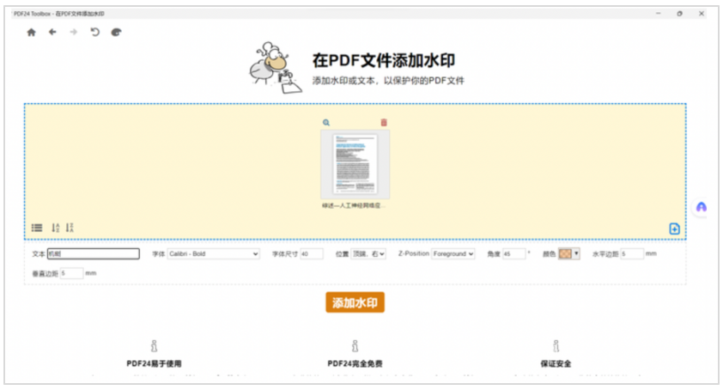
Task: Click the info icon above PDF24易于使用
Action: pos(154,345)
